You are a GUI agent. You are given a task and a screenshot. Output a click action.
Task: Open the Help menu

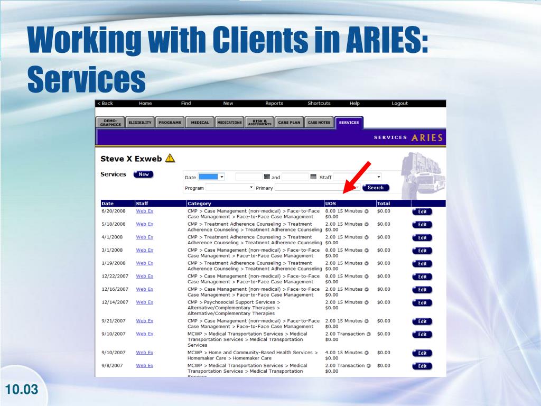tap(355, 103)
